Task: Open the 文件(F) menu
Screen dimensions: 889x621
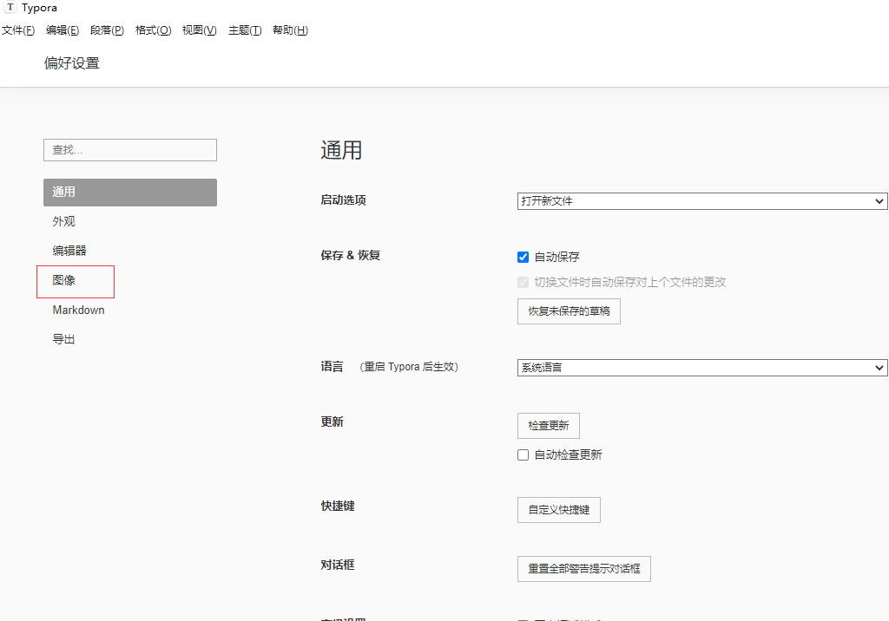Action: coord(18,30)
